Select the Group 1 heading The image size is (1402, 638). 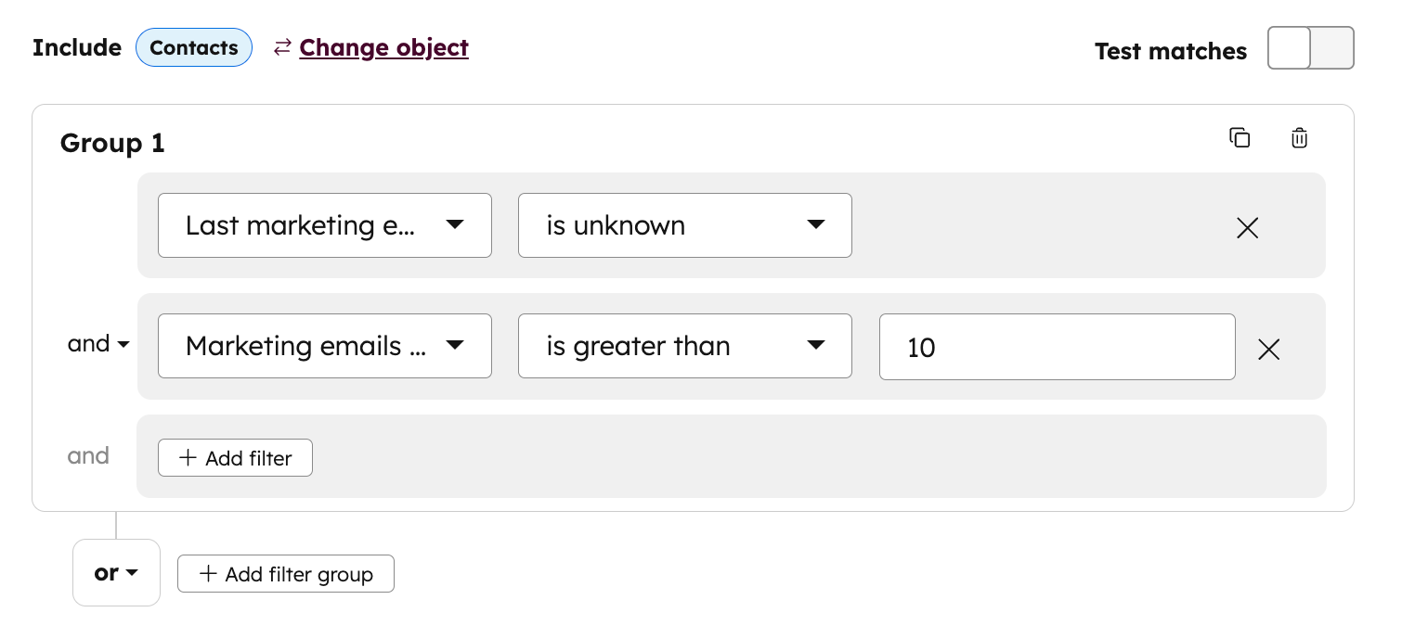[110, 144]
